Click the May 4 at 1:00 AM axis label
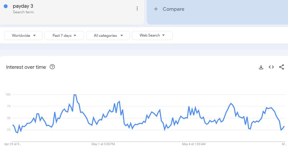 194,144
